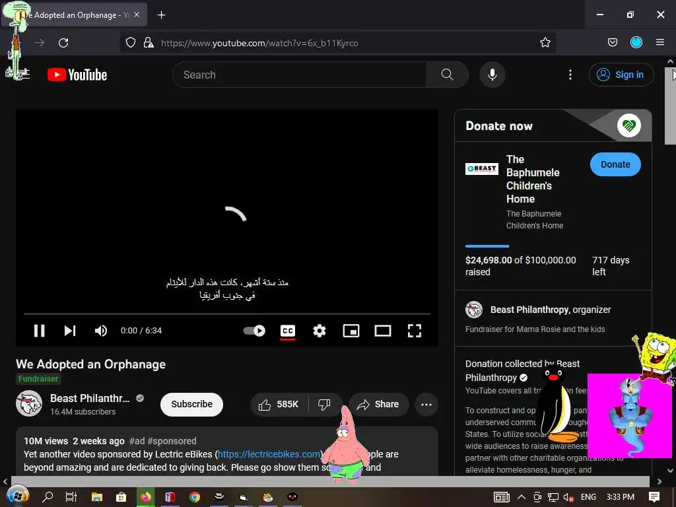Switch to theater mode
676x507 pixels.
click(382, 331)
